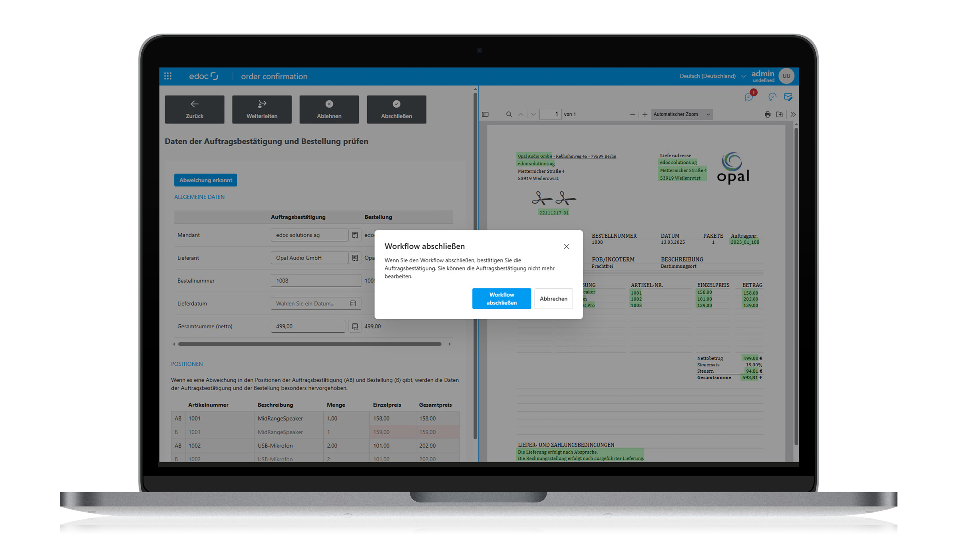Go to next page with down chevron

point(533,114)
